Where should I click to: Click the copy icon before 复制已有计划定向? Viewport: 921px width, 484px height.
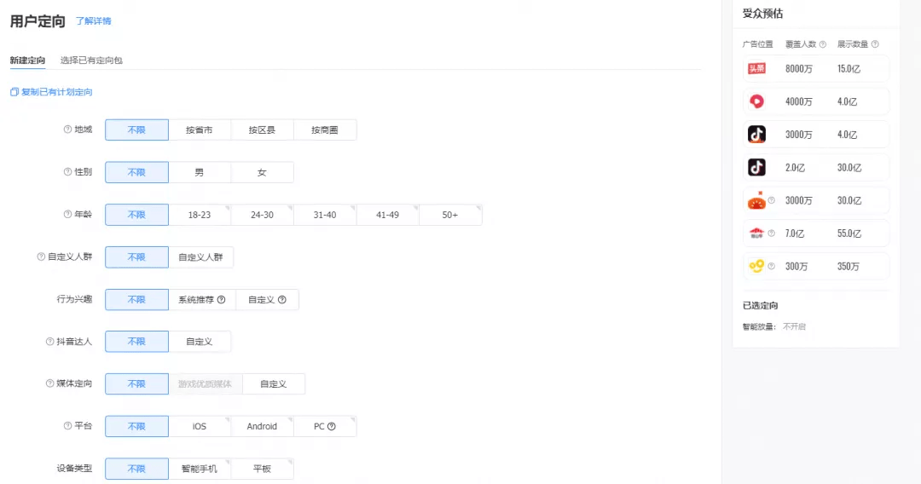[14, 92]
